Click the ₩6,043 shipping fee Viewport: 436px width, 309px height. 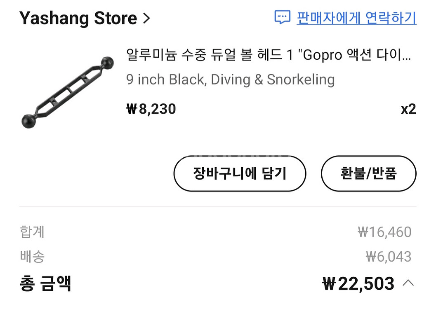tap(389, 257)
